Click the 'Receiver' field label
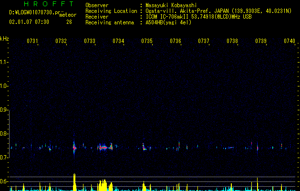 click(97, 17)
